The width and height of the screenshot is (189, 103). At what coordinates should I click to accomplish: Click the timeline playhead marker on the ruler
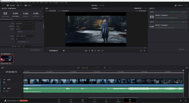(x=183, y=71)
